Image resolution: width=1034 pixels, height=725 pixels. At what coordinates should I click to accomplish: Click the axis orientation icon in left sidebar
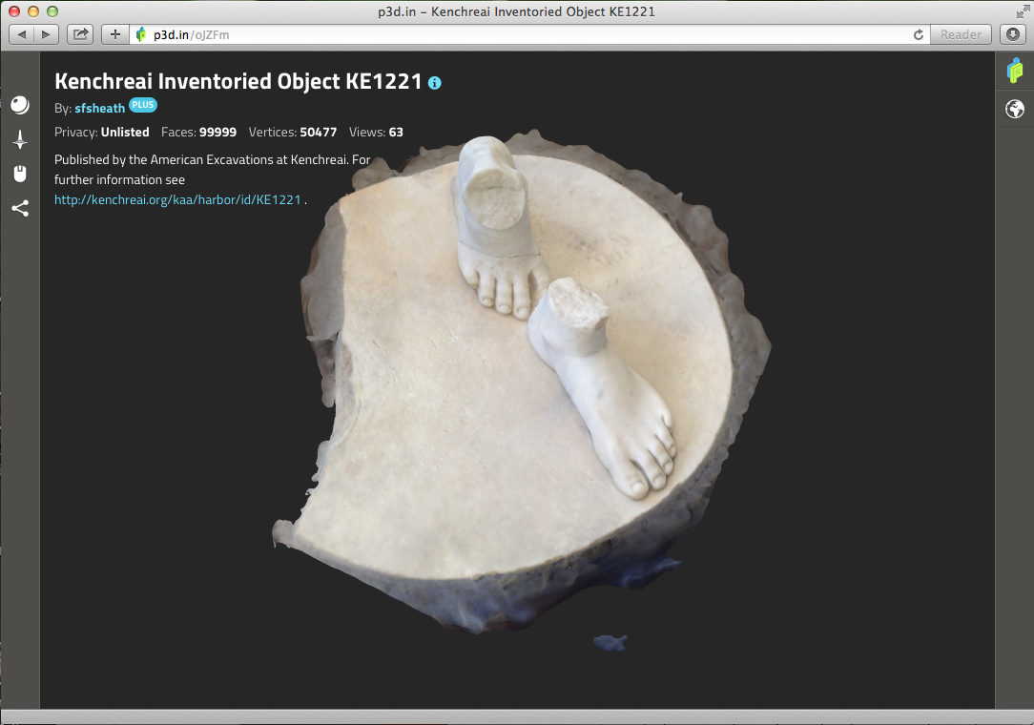click(20, 139)
